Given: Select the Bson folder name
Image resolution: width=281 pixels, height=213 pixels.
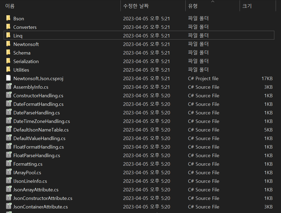Looking at the screenshot, I should coord(19,19).
